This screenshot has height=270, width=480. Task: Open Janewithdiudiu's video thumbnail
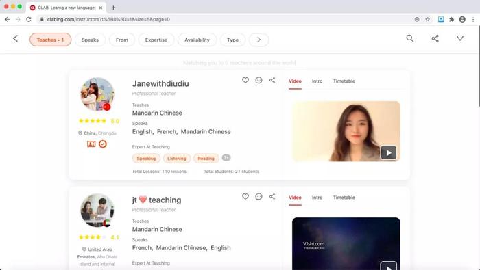tap(346, 131)
